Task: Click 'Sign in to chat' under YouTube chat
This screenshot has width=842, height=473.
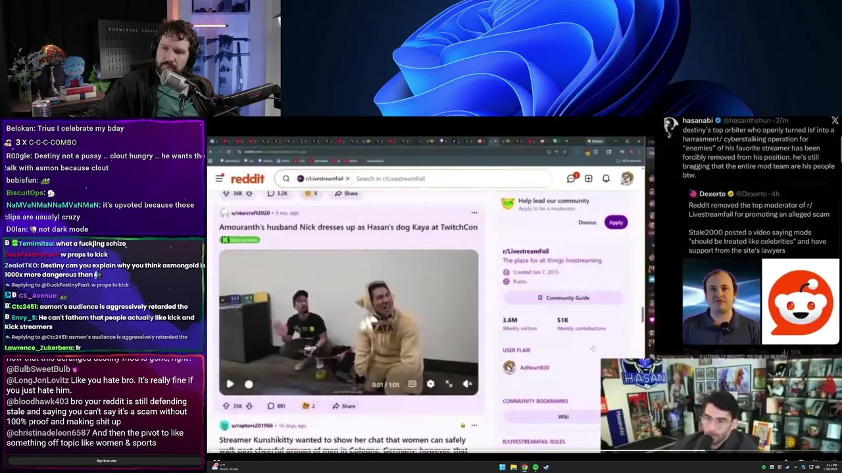Action: (107, 461)
